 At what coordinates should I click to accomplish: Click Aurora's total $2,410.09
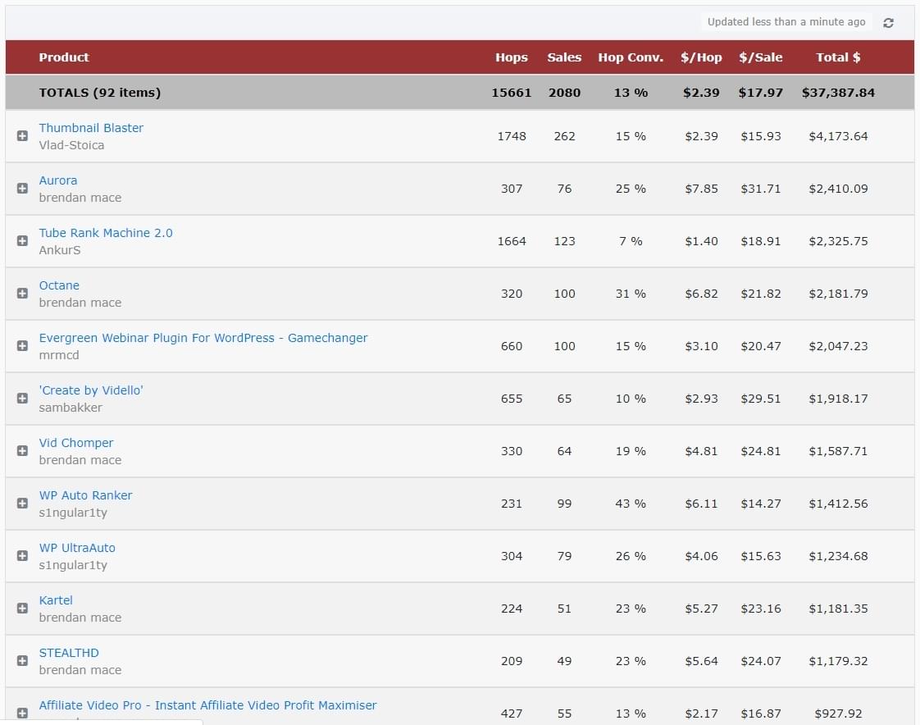point(839,189)
